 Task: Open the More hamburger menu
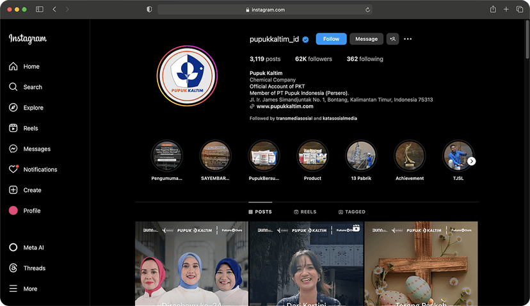pos(22,289)
